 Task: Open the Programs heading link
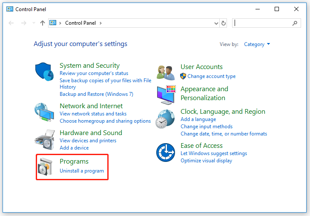click(74, 161)
